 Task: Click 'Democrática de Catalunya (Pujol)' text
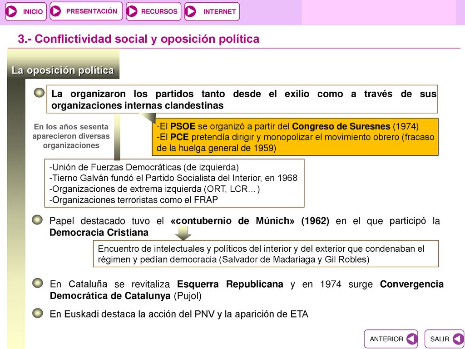pyautogui.click(x=125, y=296)
